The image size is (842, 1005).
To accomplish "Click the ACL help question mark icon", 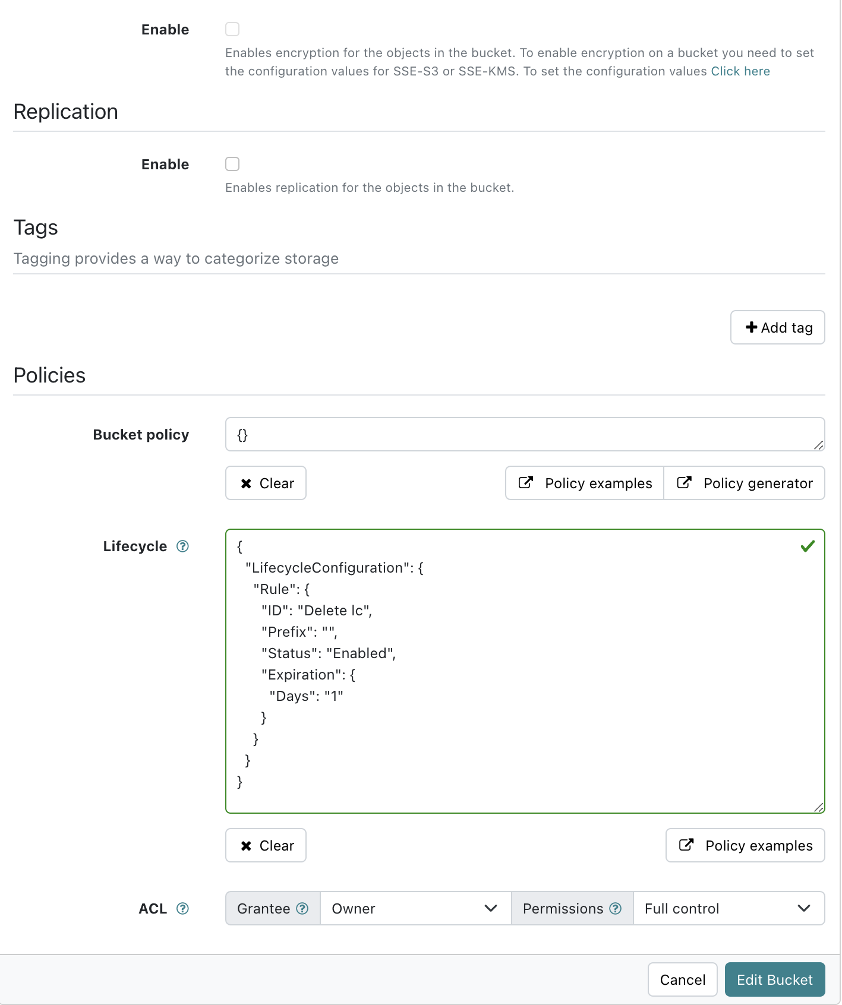I will tap(183, 908).
